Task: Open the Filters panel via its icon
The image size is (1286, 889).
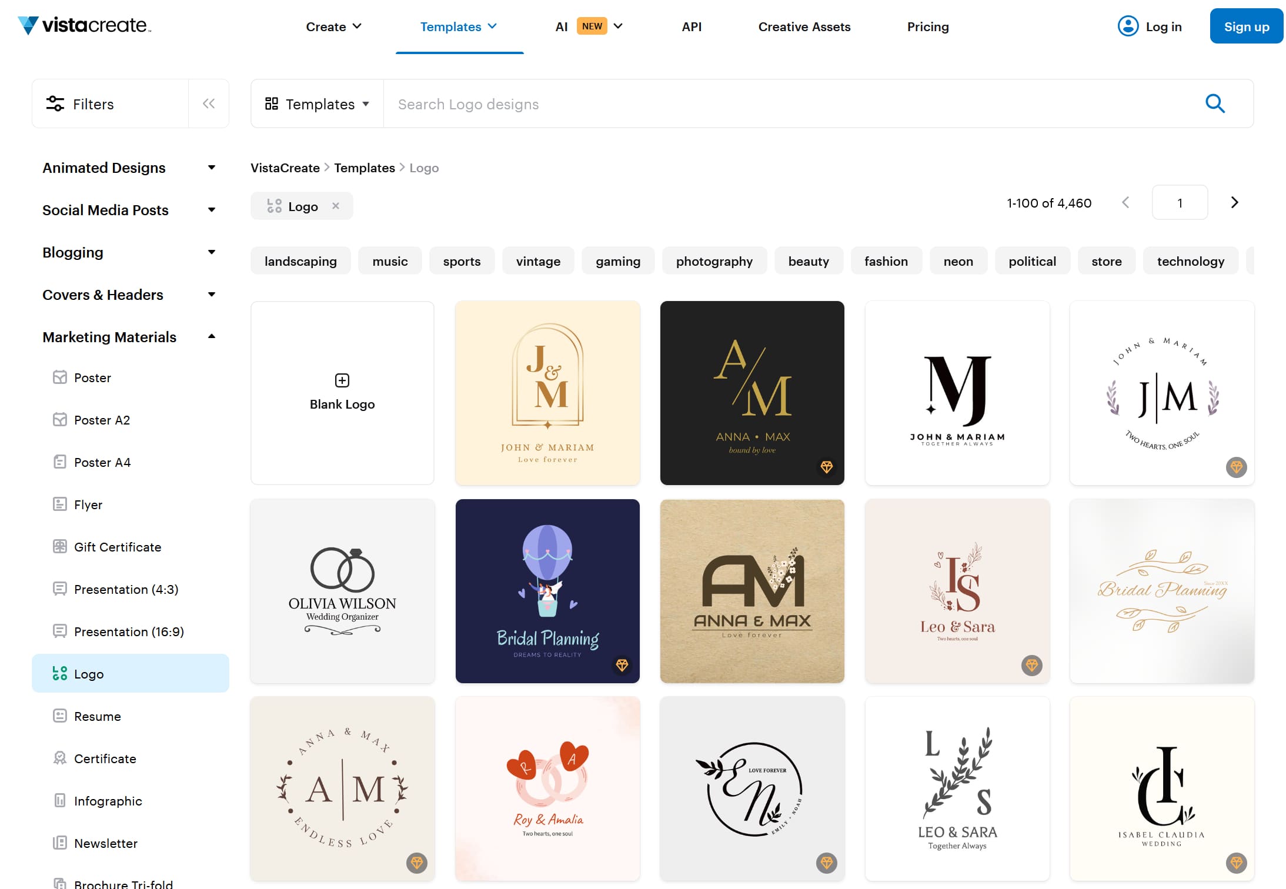Action: coord(56,103)
